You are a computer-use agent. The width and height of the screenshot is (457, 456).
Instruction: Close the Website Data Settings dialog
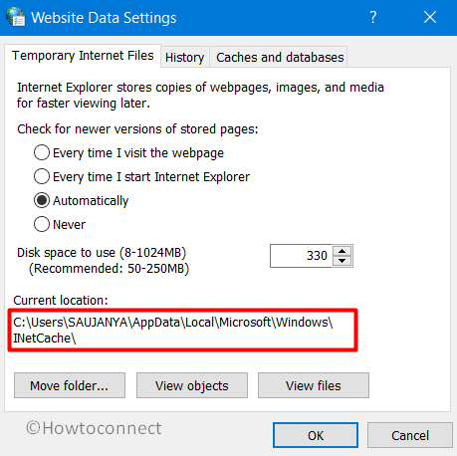430,17
